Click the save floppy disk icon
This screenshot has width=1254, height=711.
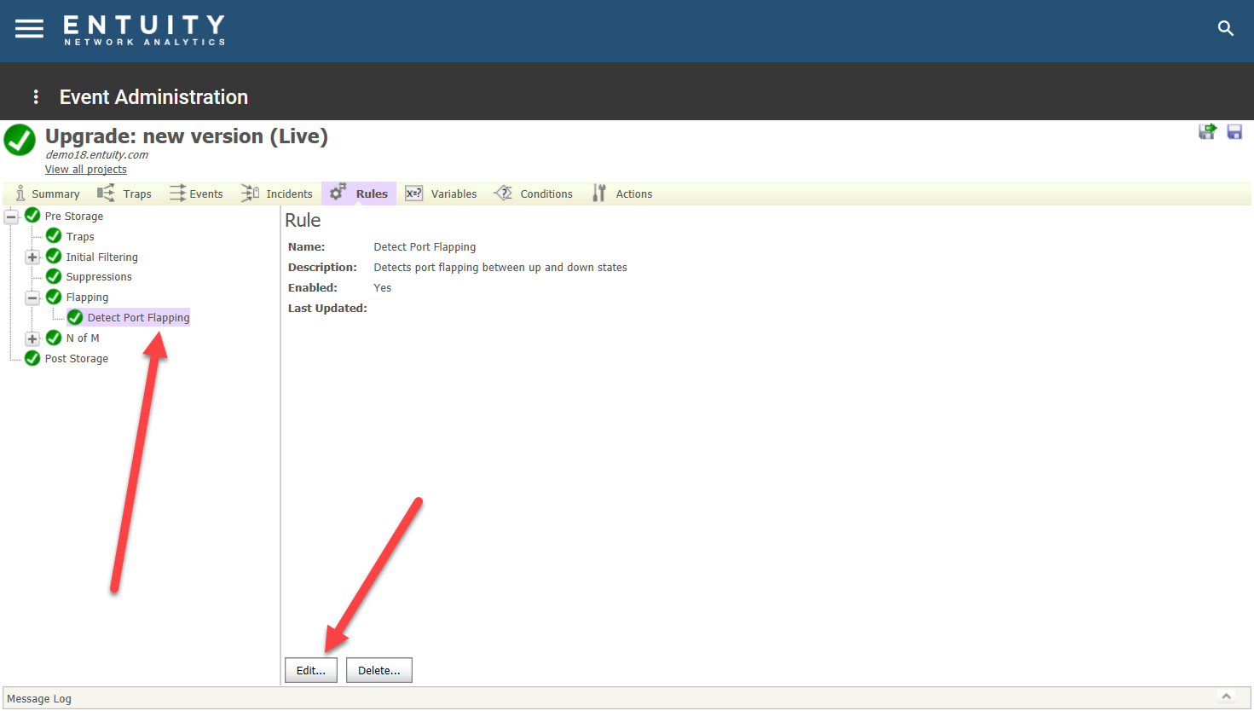coord(1234,131)
